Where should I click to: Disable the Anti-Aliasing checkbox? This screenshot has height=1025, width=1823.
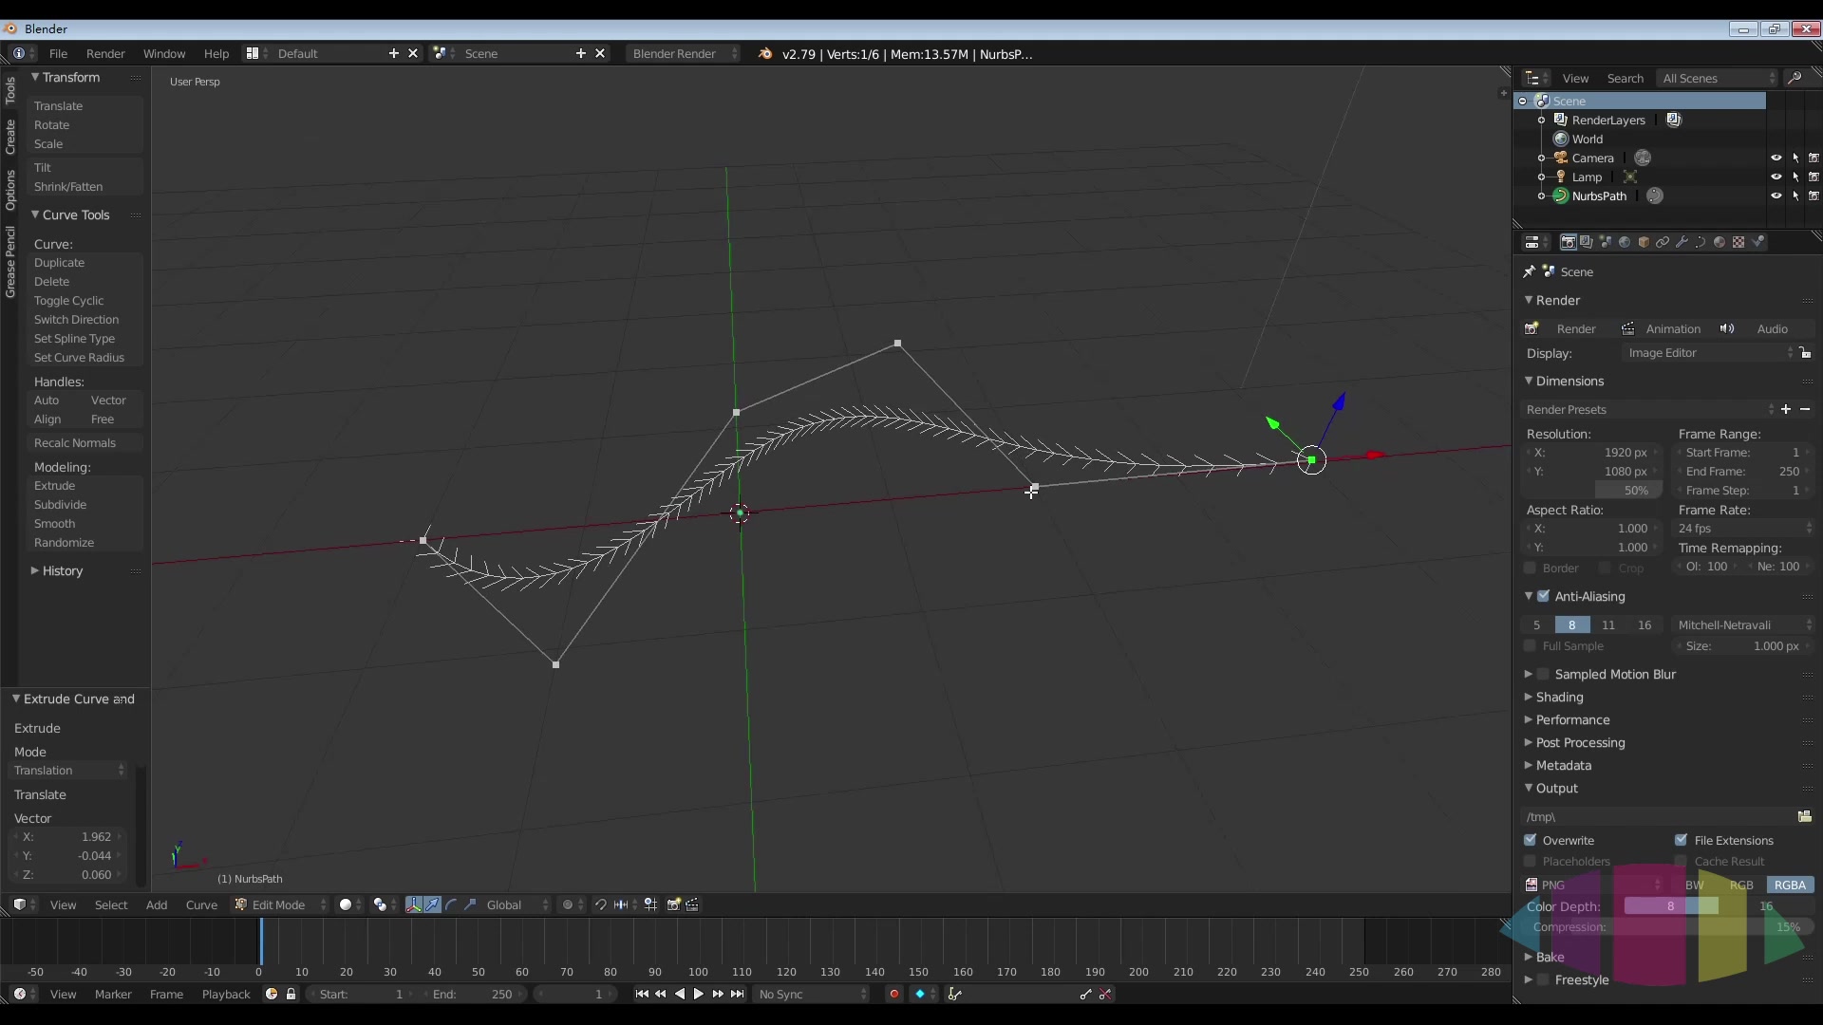(1543, 596)
